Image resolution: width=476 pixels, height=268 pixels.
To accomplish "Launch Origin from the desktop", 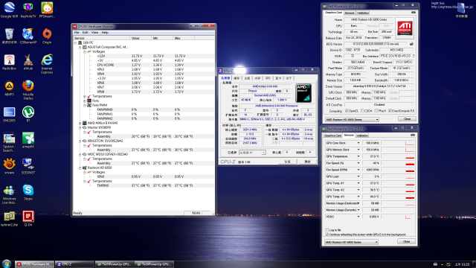I will point(47,36).
